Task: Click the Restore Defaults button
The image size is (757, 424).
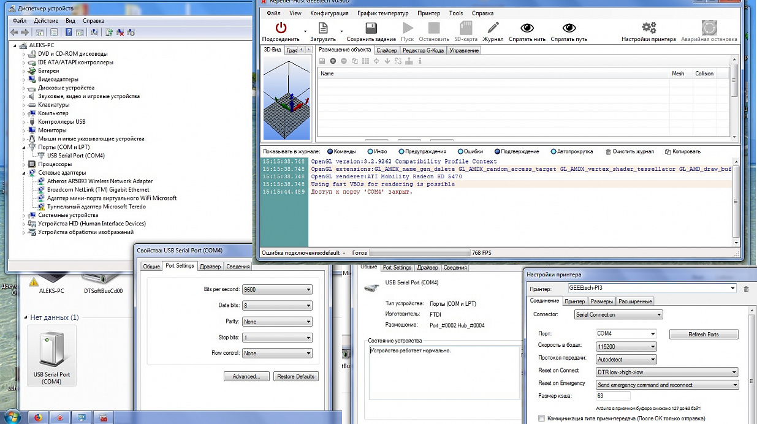Action: click(x=295, y=376)
